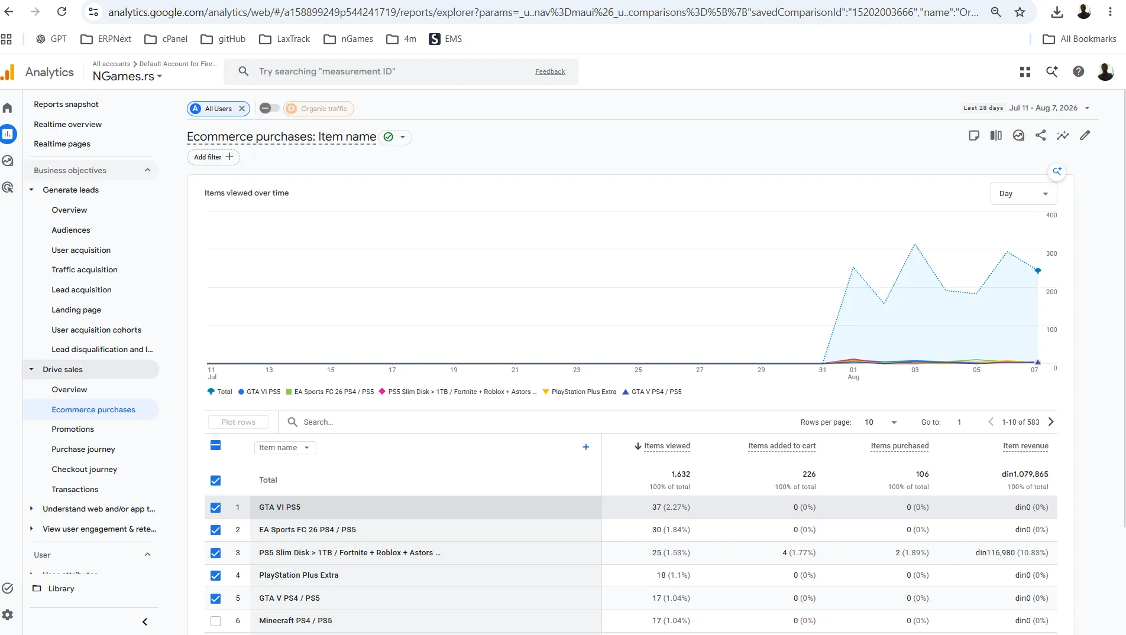Viewport: 1126px width, 635px height.
Task: Toggle the Organic traffic comparison switch
Action: (269, 108)
